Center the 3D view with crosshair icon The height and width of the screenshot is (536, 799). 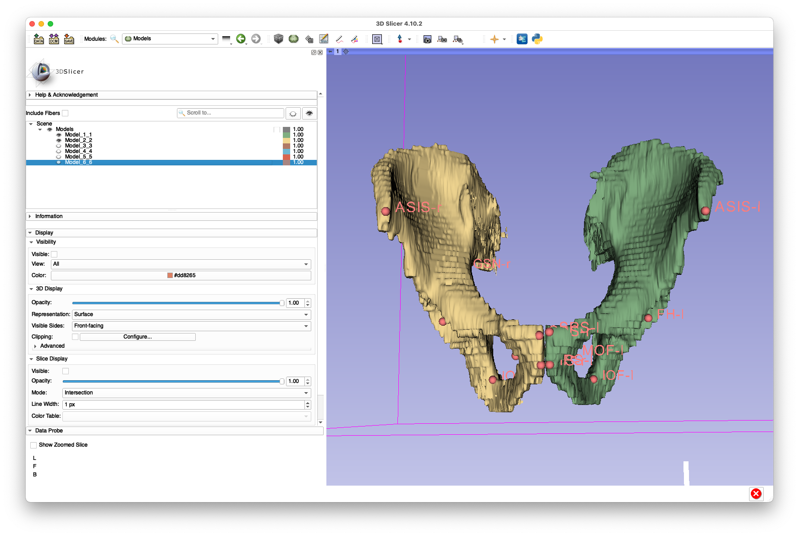[346, 52]
